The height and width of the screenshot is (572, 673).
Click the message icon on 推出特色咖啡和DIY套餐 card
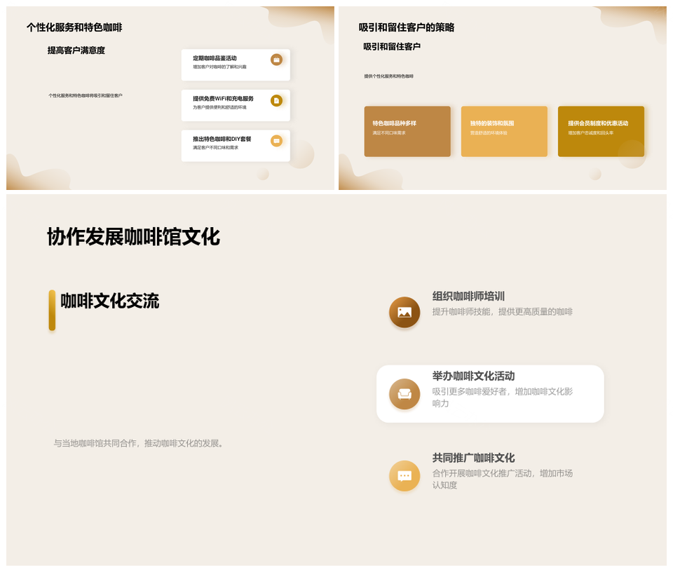276,141
